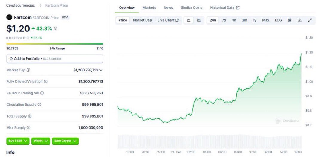The width and height of the screenshot is (318, 157).
Task: Click star icon in Add to Portfolio
Action: [11, 59]
